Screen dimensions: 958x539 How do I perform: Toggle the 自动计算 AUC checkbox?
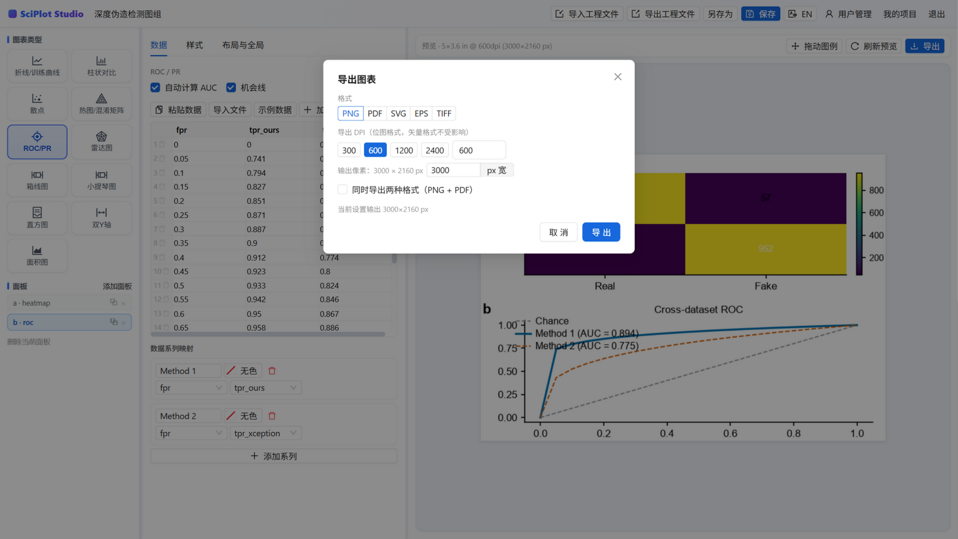(x=156, y=87)
